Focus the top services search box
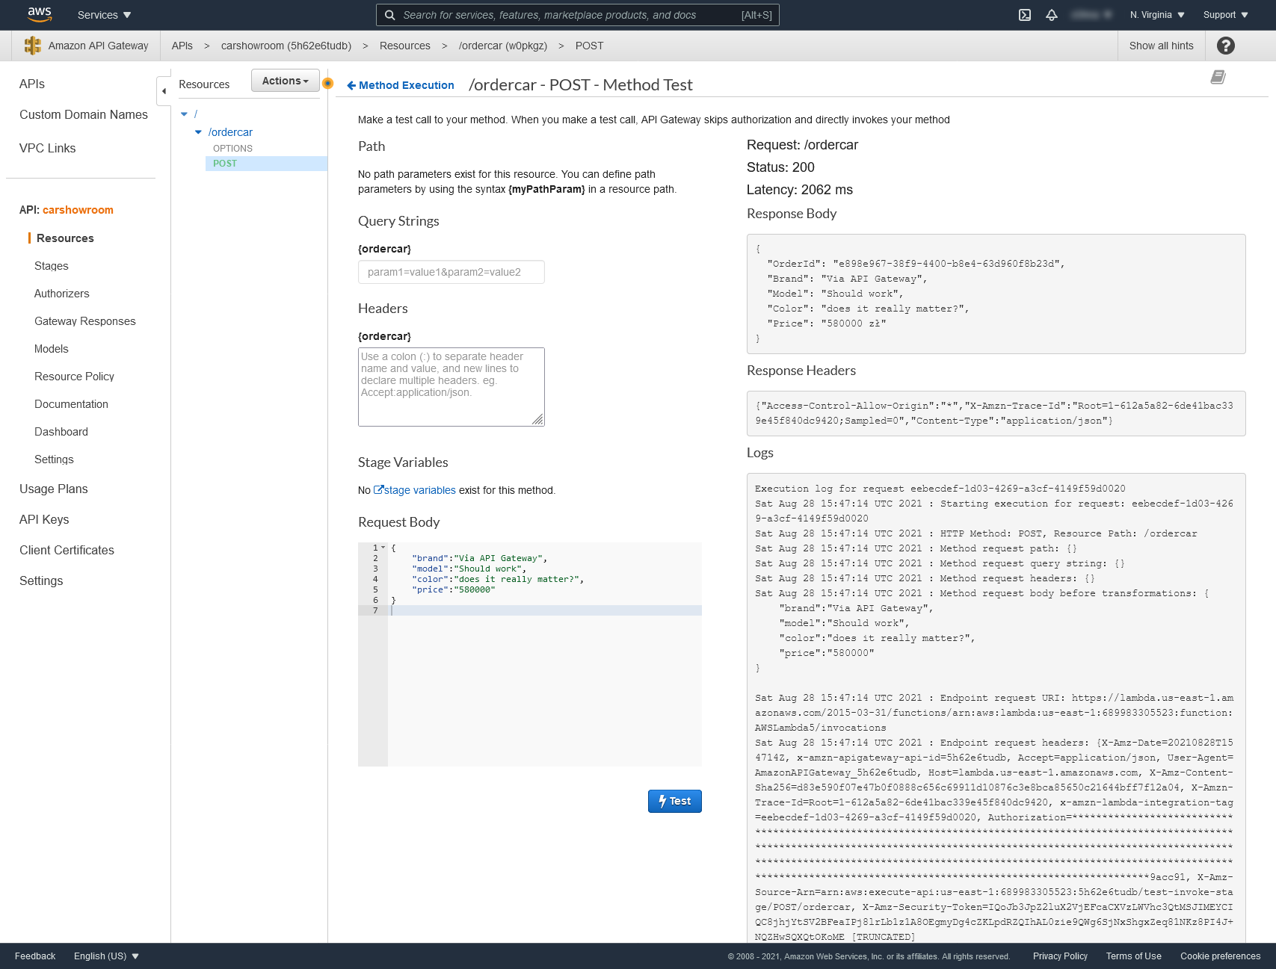 pyautogui.click(x=578, y=15)
